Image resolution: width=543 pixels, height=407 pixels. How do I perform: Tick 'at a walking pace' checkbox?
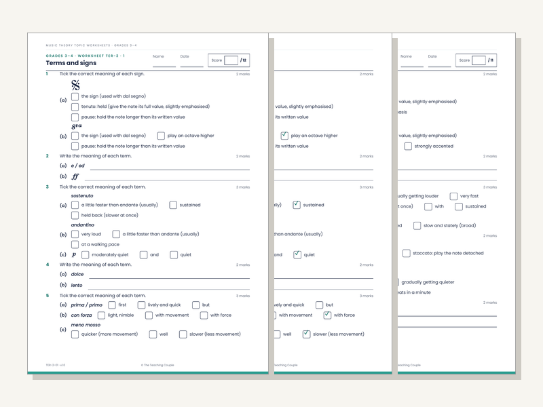tap(75, 245)
